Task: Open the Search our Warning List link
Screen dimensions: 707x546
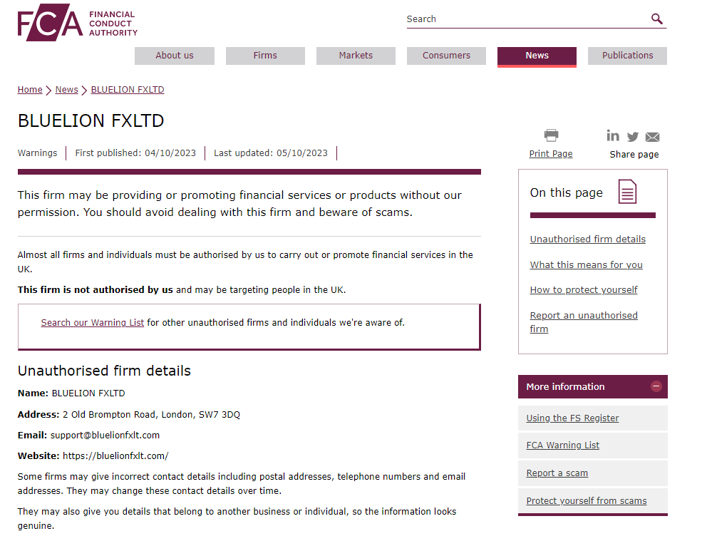Action: pyautogui.click(x=93, y=323)
